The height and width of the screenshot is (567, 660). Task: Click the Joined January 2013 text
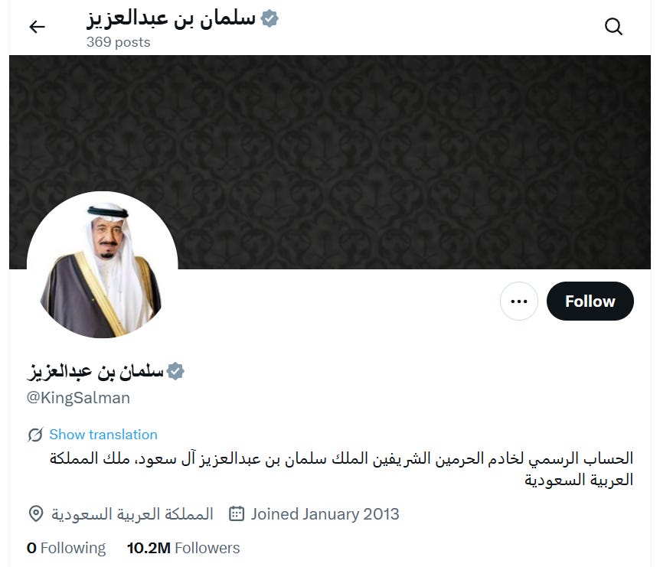(x=325, y=514)
